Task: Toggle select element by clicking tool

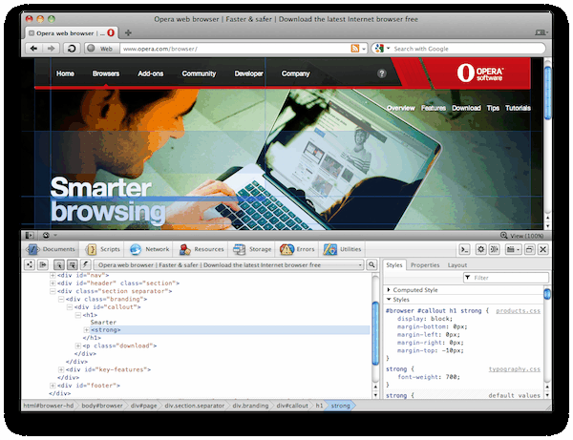Action: pyautogui.click(x=59, y=264)
